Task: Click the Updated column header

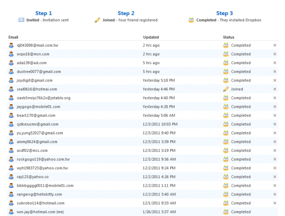Action: pos(151,37)
